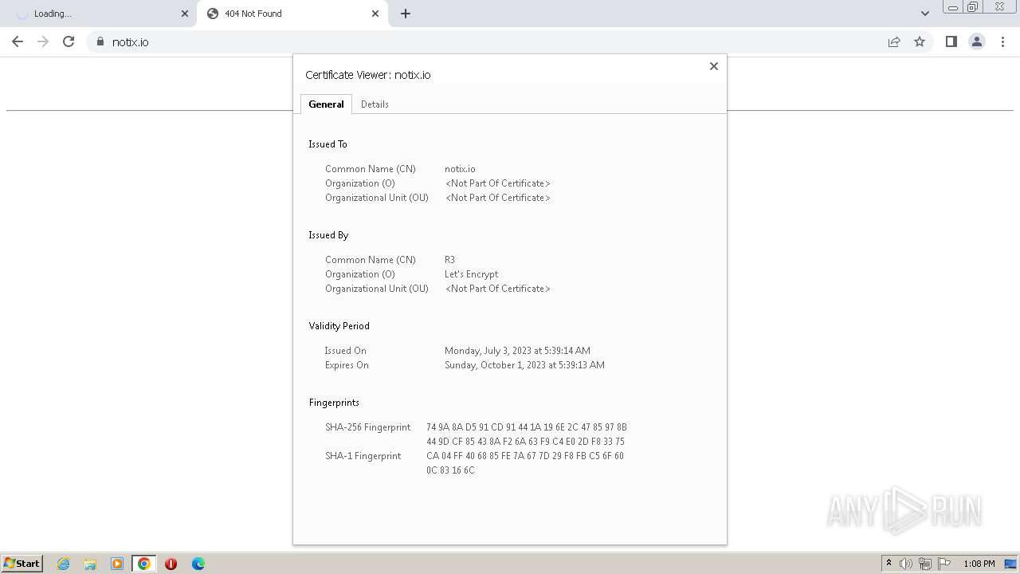1020x574 pixels.
Task: Open the media player taskbar icon
Action: (x=117, y=564)
